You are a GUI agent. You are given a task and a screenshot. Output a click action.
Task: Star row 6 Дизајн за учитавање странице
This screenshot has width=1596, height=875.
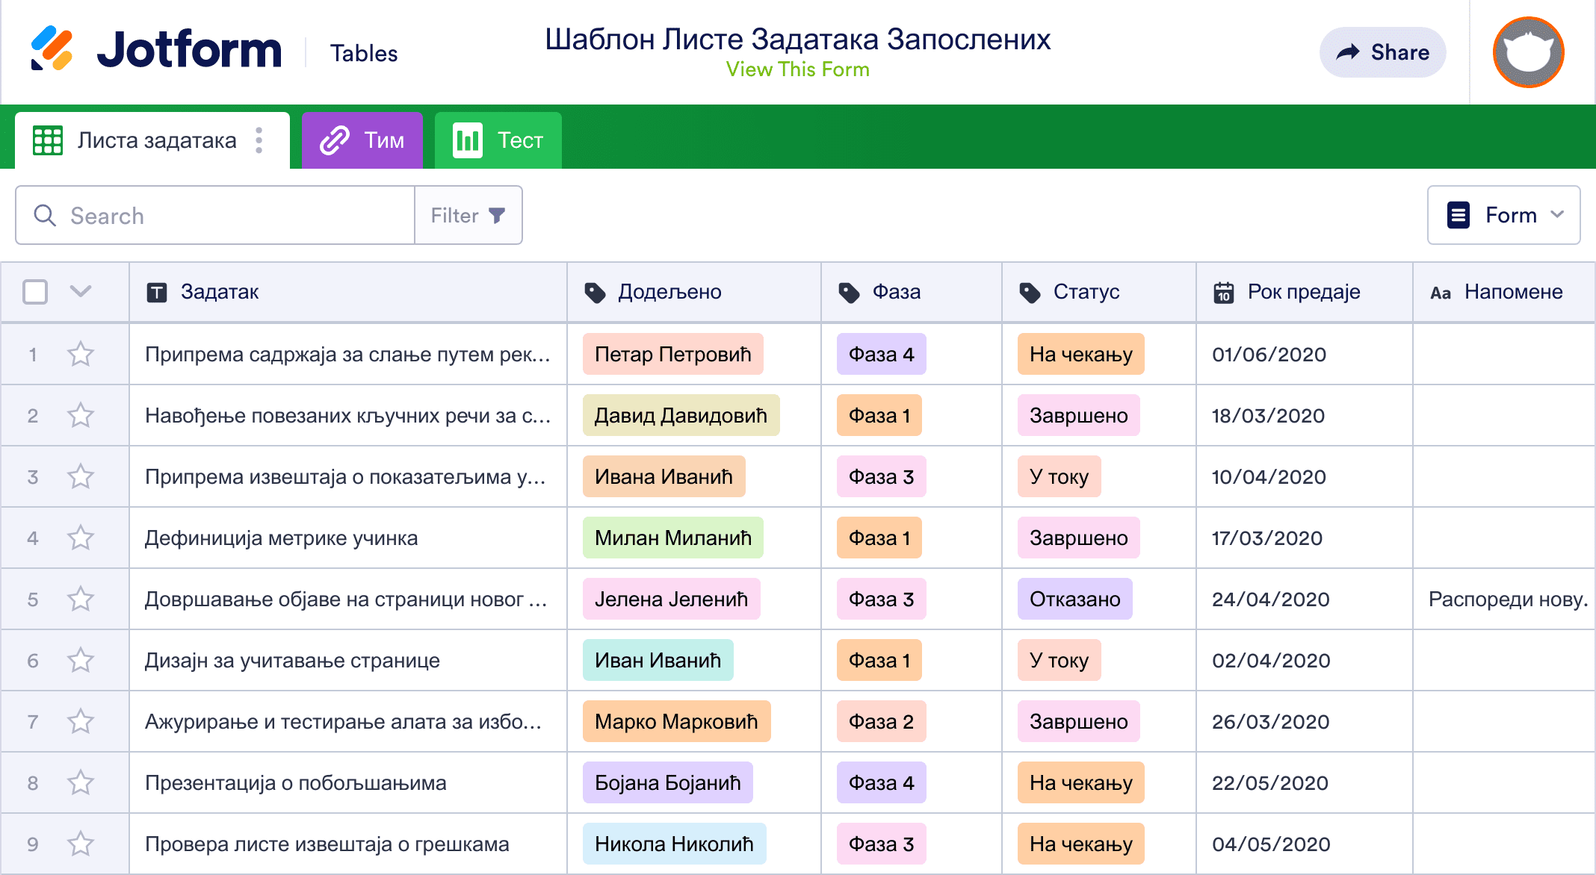click(x=81, y=660)
